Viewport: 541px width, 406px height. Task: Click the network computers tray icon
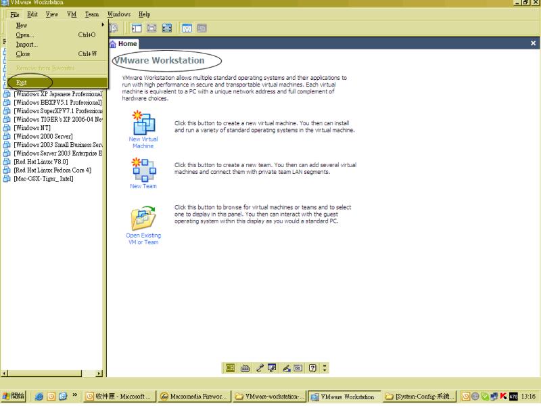click(494, 397)
